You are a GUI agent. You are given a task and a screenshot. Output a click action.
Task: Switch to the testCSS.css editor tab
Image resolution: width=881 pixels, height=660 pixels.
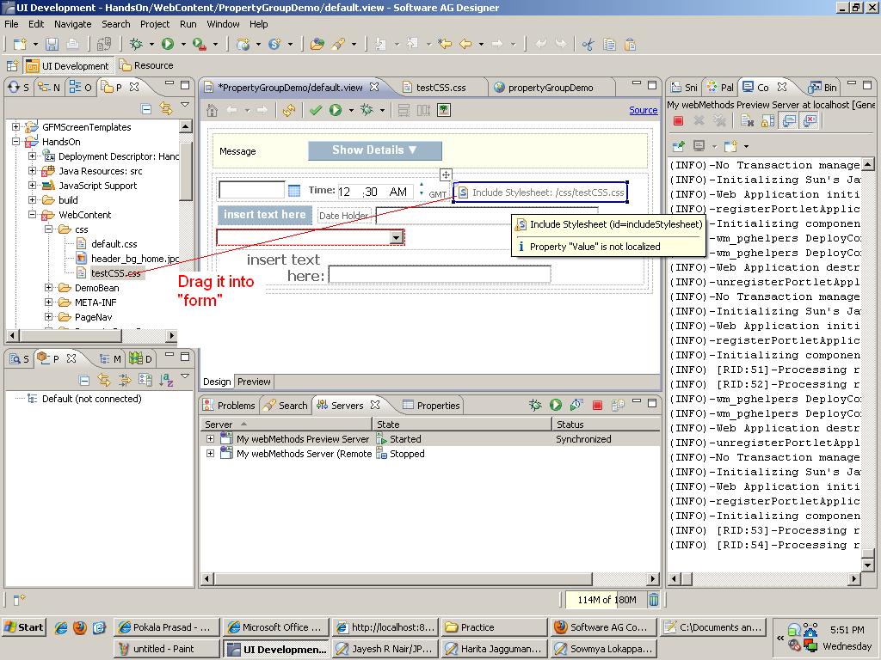tap(440, 88)
